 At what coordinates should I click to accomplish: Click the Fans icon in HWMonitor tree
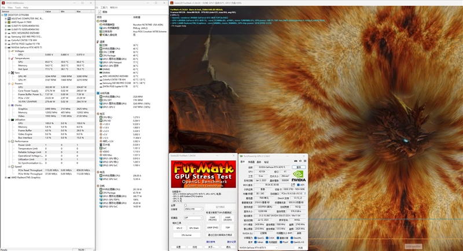pyautogui.click(x=12, y=72)
